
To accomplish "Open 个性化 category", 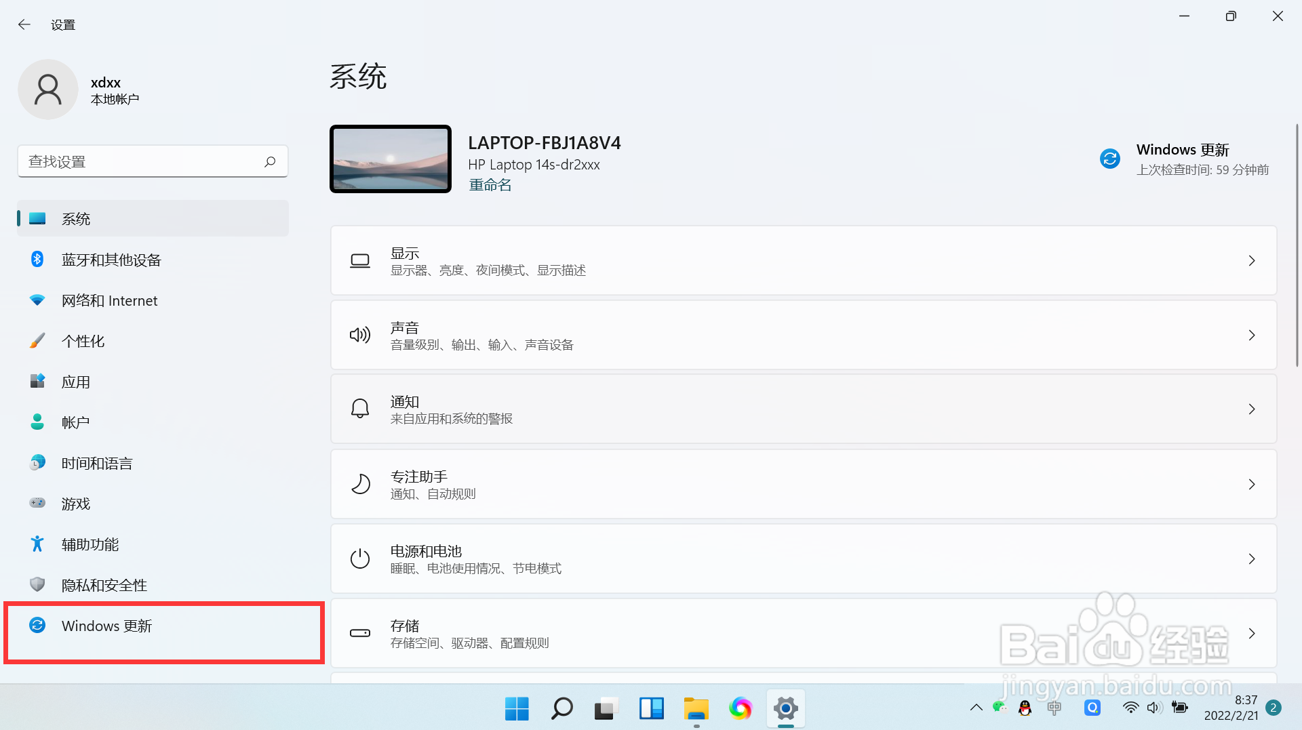I will point(153,341).
